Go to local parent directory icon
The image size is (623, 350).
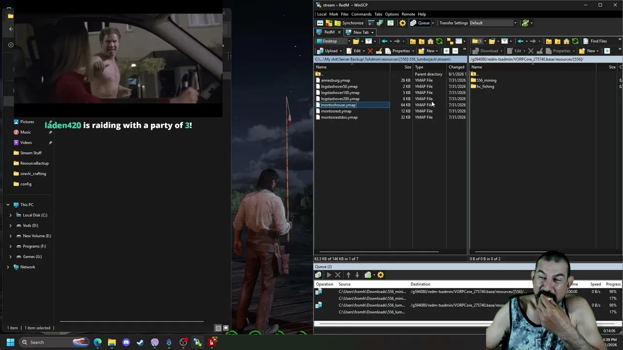coord(413,41)
